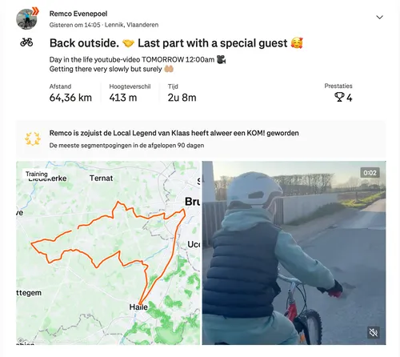Click the bicycle ride activity icon
This screenshot has height=357, width=400.
point(26,42)
